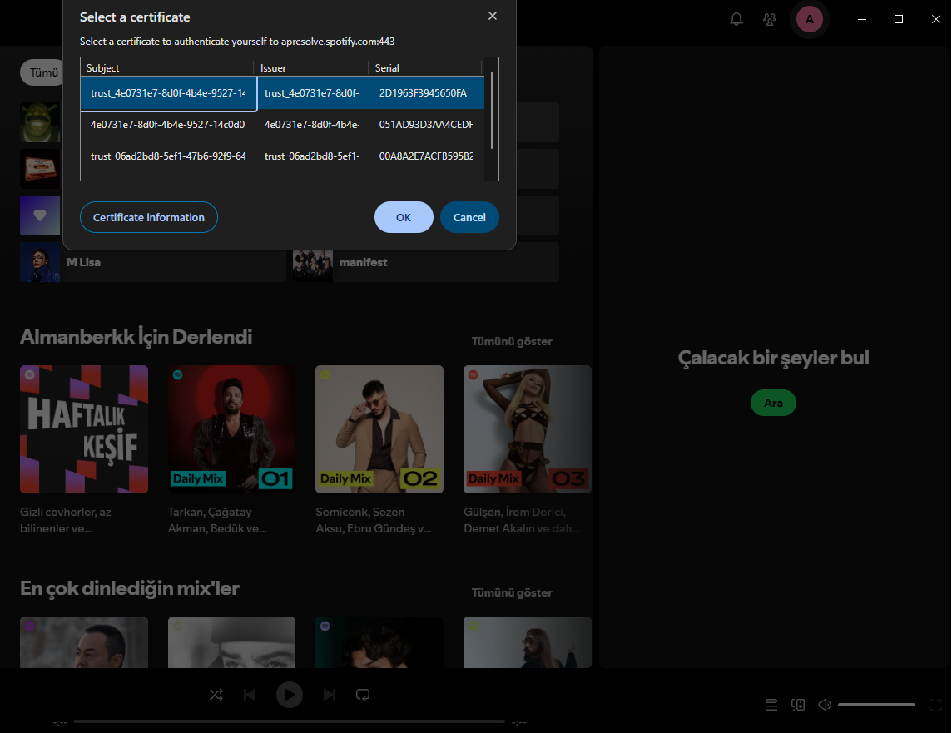Open Spotify notifications bell
952x733 pixels.
(736, 19)
